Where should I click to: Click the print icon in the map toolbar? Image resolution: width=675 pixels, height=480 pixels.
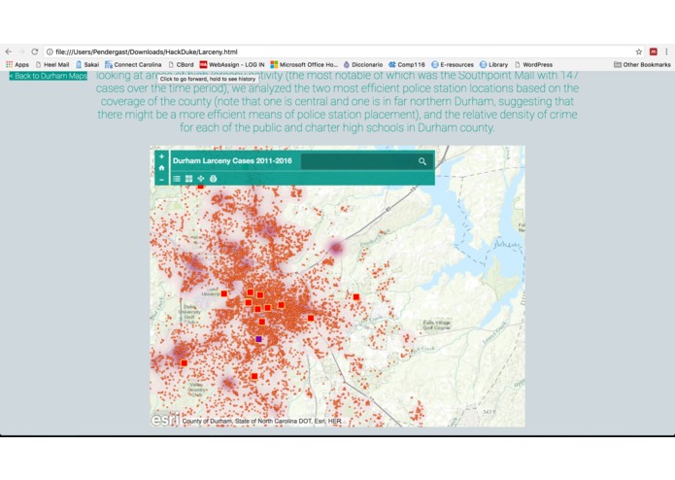213,179
